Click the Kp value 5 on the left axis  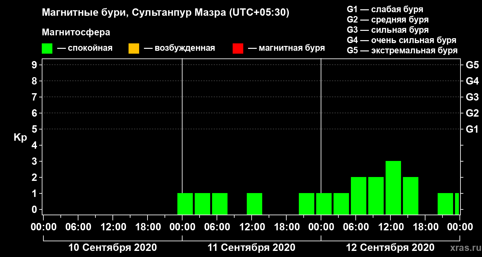pyautogui.click(x=35, y=129)
